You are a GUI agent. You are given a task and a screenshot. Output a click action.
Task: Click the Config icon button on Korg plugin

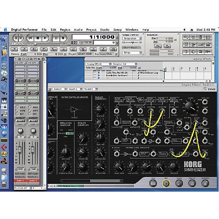[179, 183]
